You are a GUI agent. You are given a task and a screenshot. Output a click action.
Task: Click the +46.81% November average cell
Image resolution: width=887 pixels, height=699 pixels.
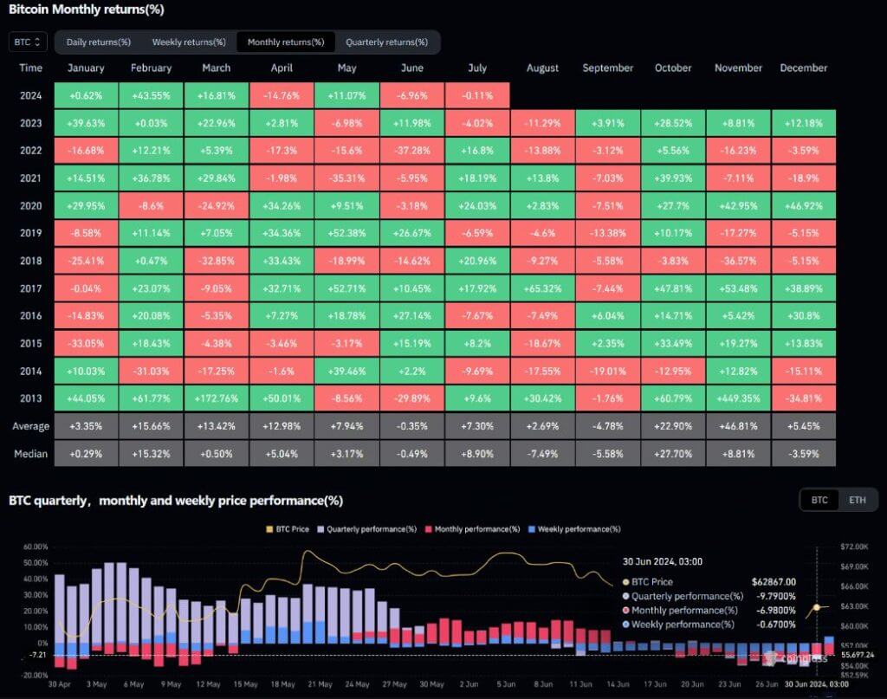click(738, 426)
